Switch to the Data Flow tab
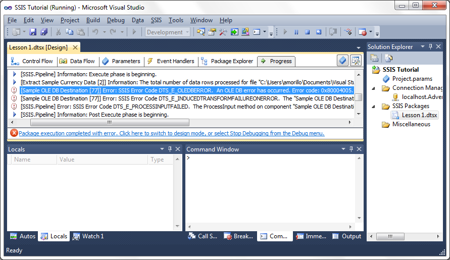Viewport: 450px width, 260px height. [77, 61]
